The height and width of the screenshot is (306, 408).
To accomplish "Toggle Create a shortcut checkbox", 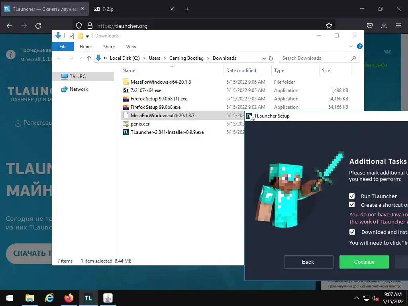I will pyautogui.click(x=352, y=204).
